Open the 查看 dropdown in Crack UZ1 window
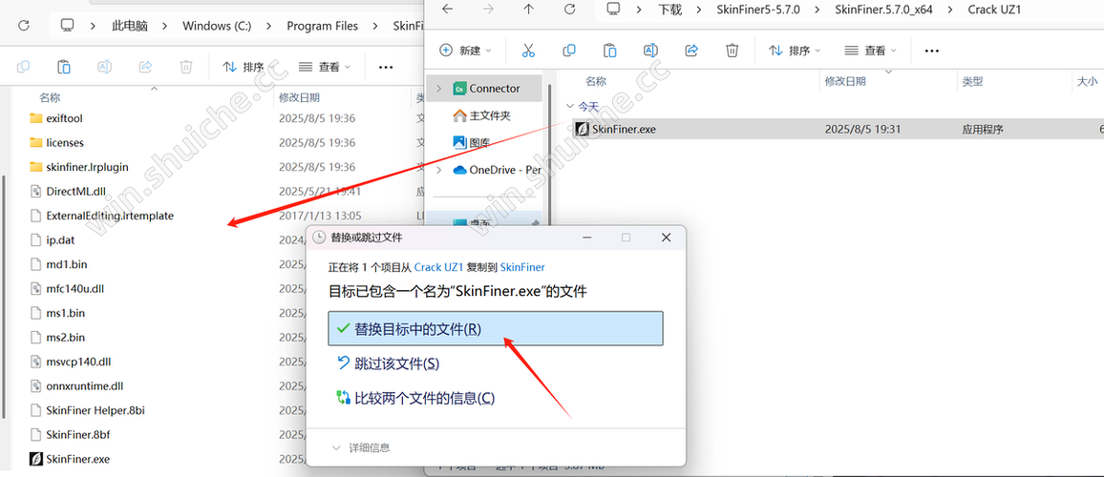The height and width of the screenshot is (477, 1104). (871, 51)
